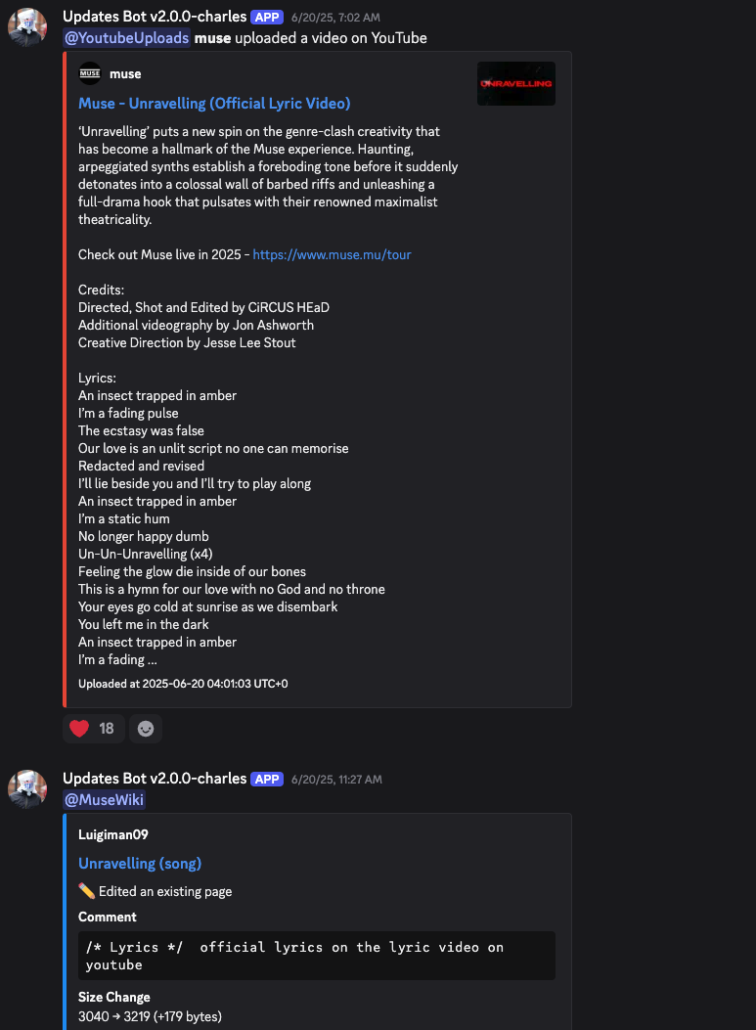Click the APP badge on the second message

tap(267, 779)
